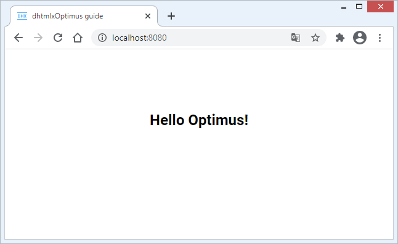Maximize the browser window
This screenshot has width=398, height=244.
[x=359, y=6]
